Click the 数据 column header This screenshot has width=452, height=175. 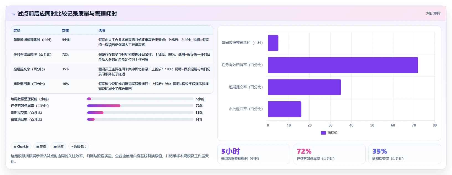[x=65, y=30]
